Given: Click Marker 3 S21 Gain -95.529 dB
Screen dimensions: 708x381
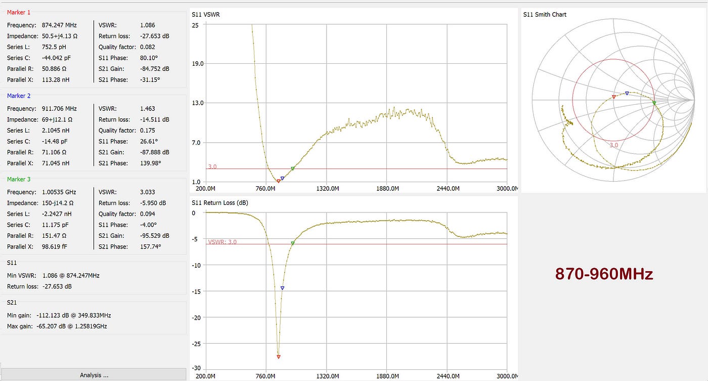Looking at the screenshot, I should [x=155, y=235].
